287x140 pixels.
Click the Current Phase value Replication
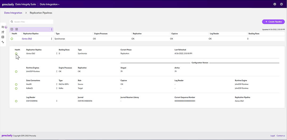pyautogui.click(x=125, y=53)
